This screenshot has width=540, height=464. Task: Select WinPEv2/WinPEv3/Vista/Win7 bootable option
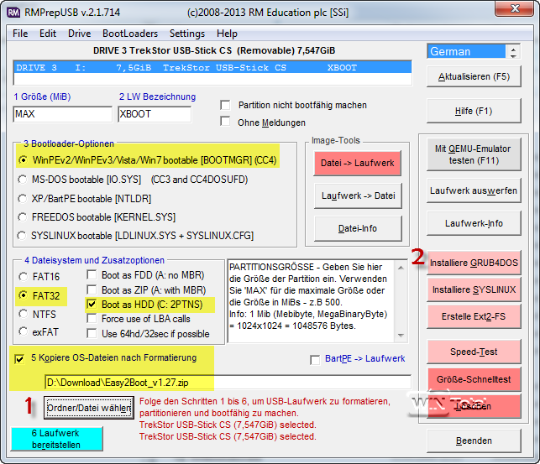(23, 160)
